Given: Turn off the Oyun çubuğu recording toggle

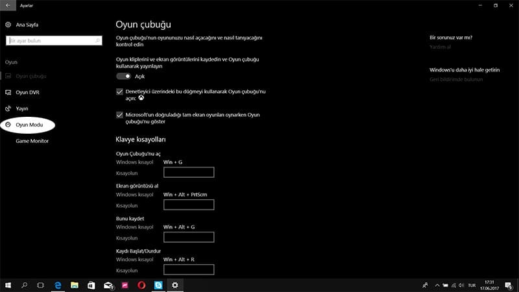Looking at the screenshot, I should 123,76.
